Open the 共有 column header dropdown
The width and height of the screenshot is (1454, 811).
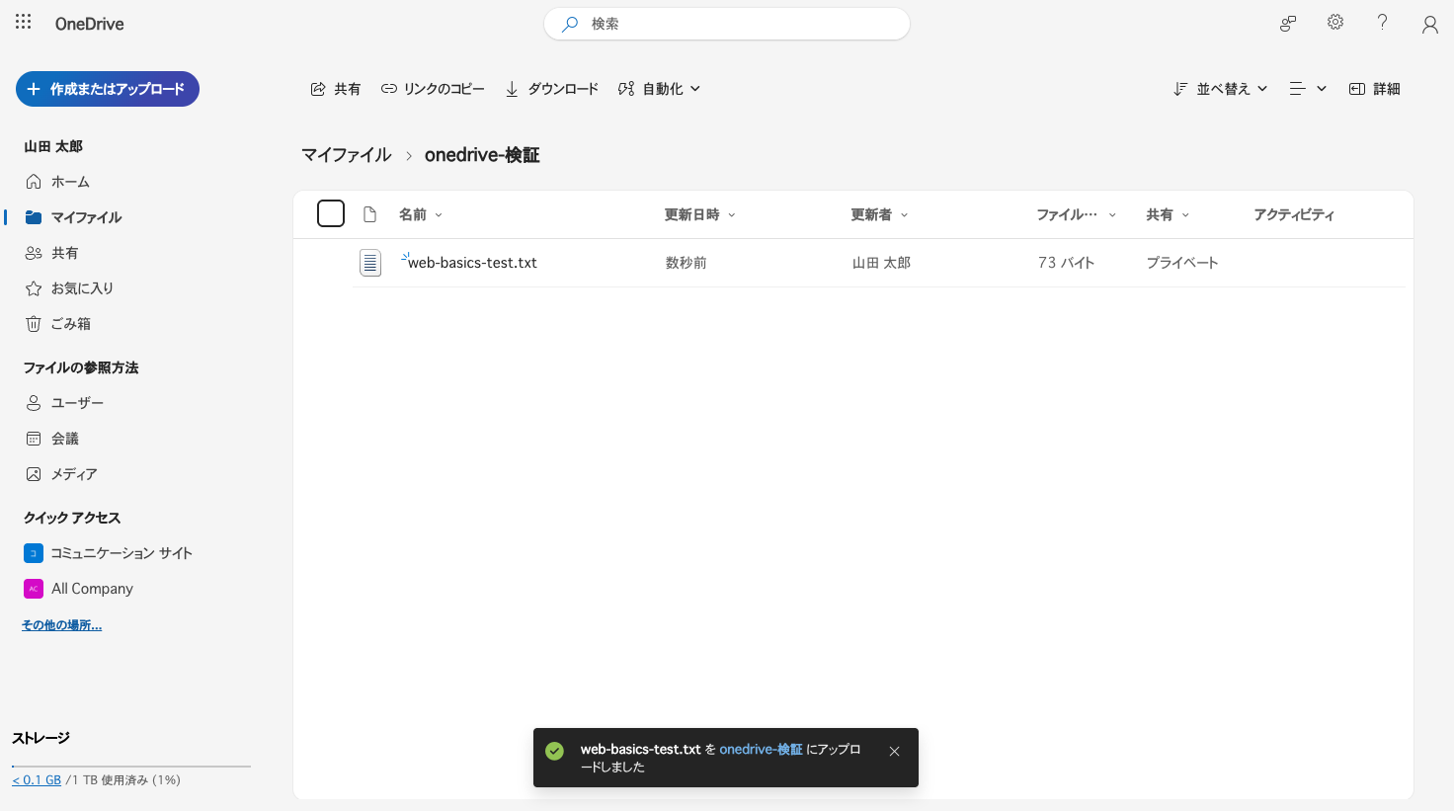tap(1168, 214)
